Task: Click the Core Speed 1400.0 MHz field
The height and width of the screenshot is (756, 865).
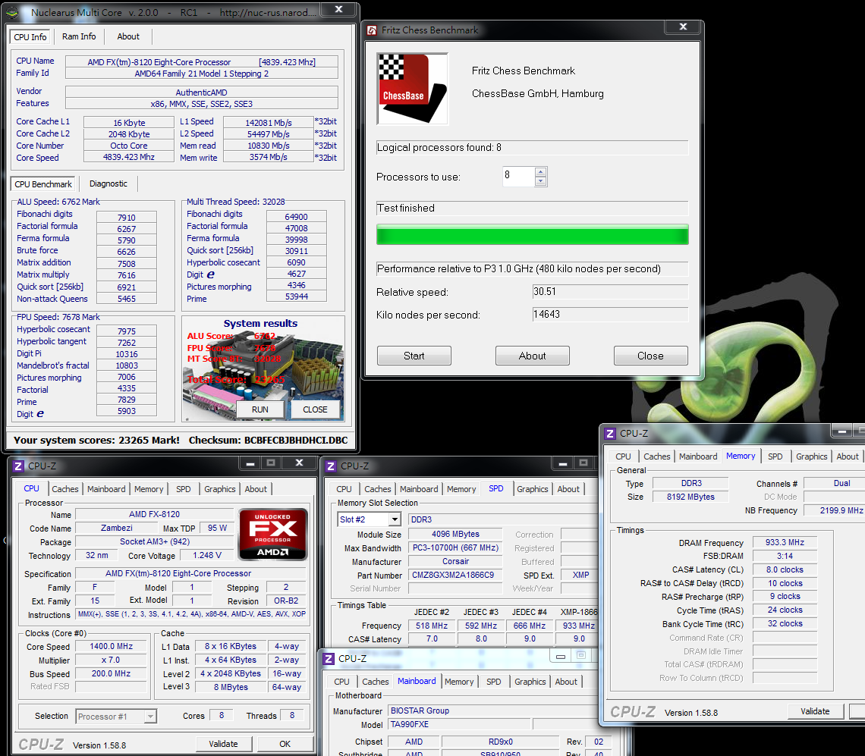Action: (x=111, y=646)
